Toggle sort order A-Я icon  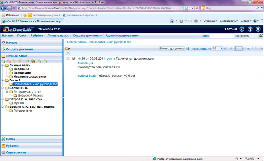(x=187, y=49)
